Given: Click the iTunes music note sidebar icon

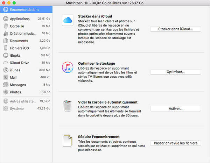Looking at the screenshot, I should tap(6, 70).
